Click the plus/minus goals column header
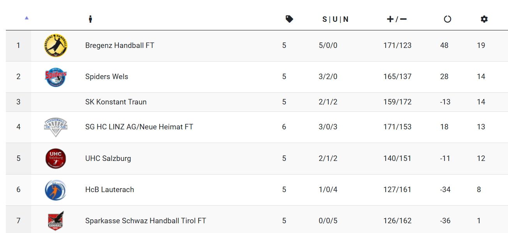This screenshot has width=508, height=233. 397,19
